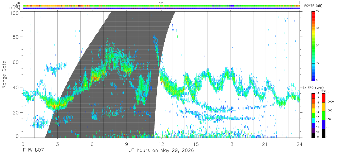The image size is (337, 156).
Task: Click the 'UT hours on May 29, 2026' axis title
Action: [x=161, y=150]
